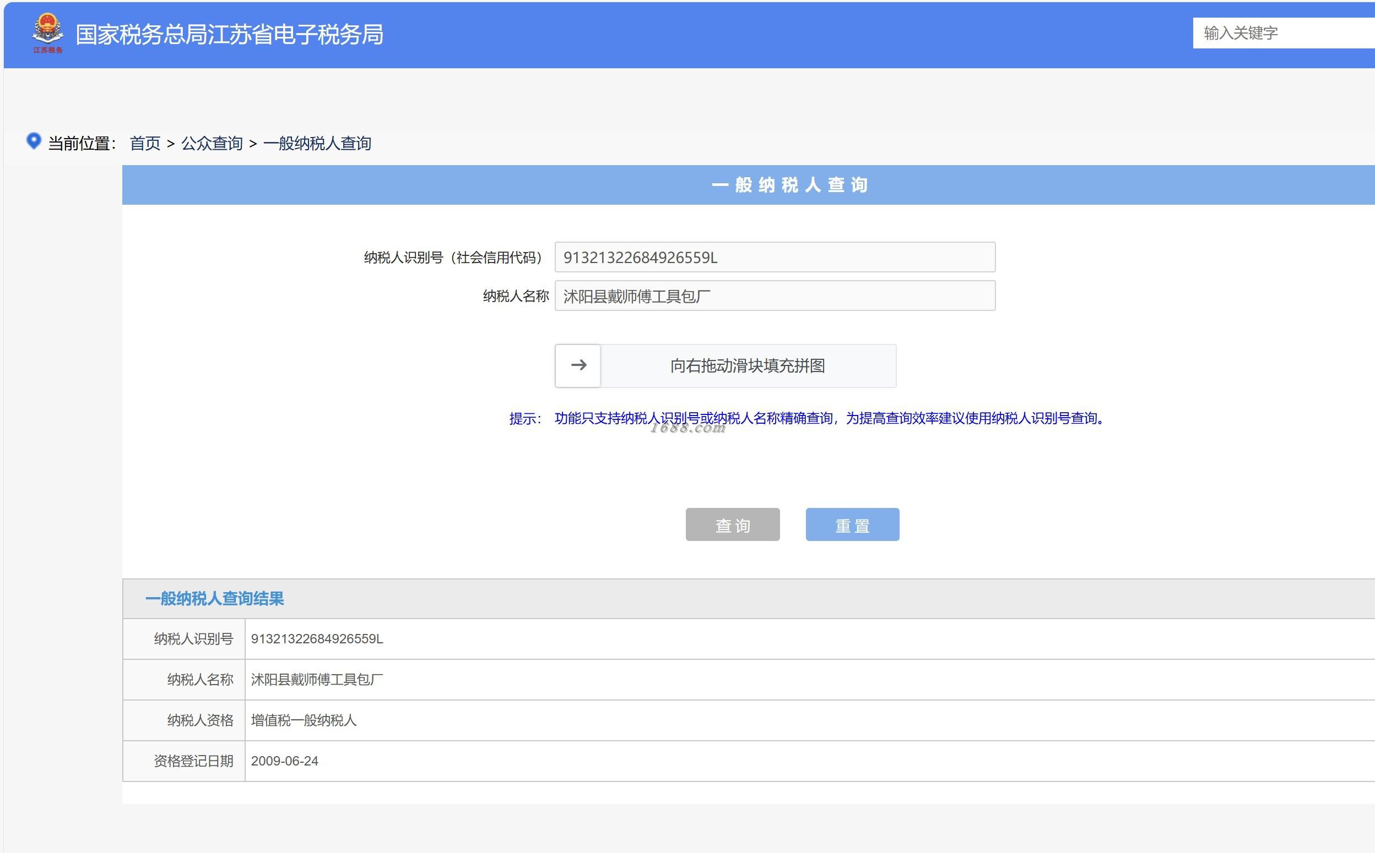
Task: Click the 一般纳税人查询结果 section heading
Action: point(215,599)
